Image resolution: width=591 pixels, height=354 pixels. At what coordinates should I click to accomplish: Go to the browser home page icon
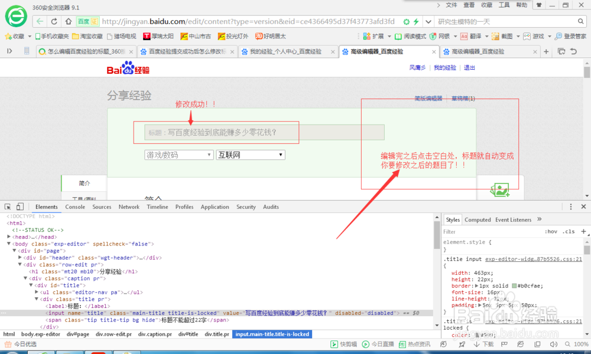68,21
